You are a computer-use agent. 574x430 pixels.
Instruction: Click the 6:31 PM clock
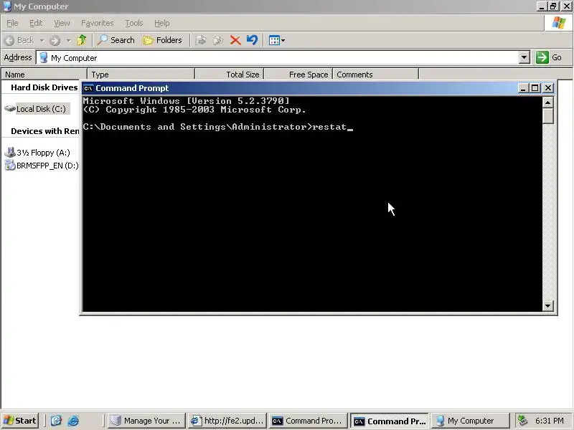pyautogui.click(x=549, y=421)
